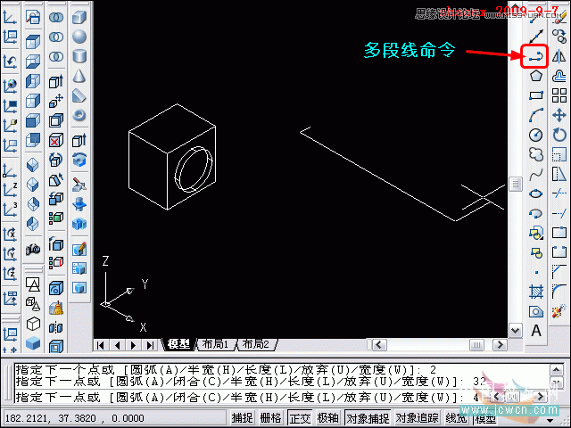Click the Circle draw tool
The width and height of the screenshot is (571, 428).
pyautogui.click(x=536, y=135)
